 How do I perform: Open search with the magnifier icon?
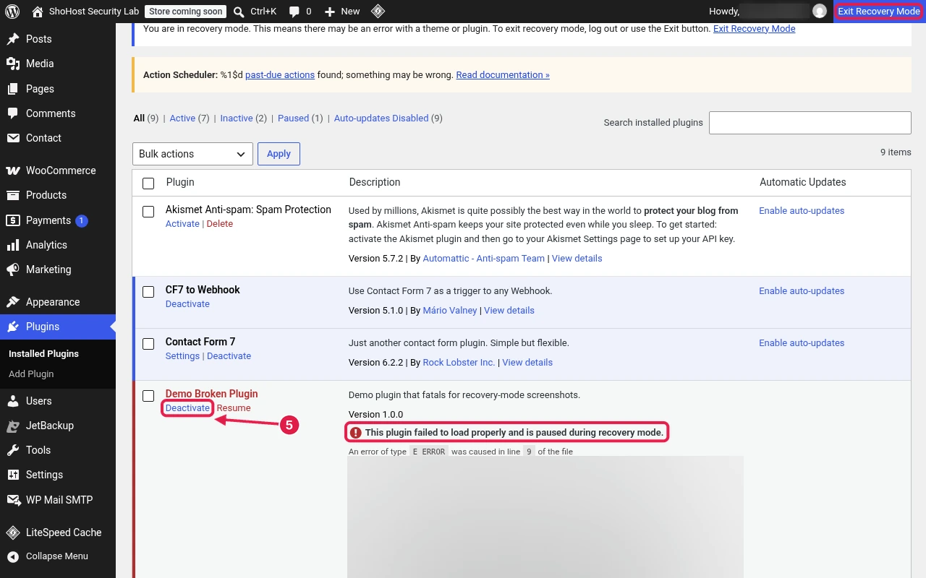239,12
